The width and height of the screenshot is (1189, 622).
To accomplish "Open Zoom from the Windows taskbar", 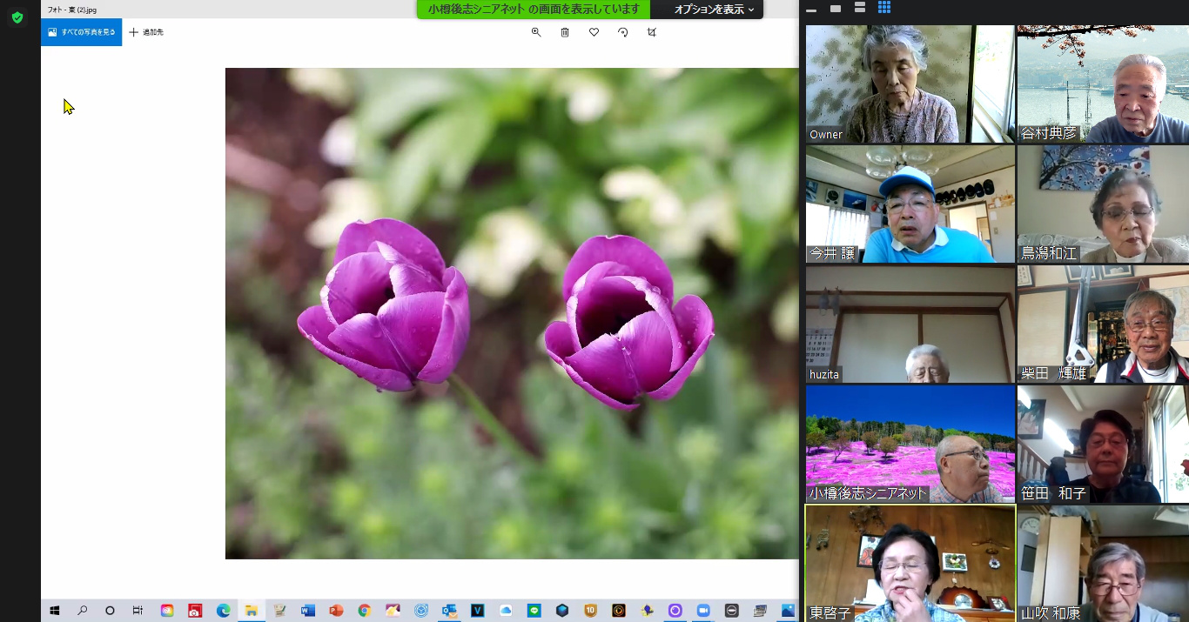I will (703, 611).
